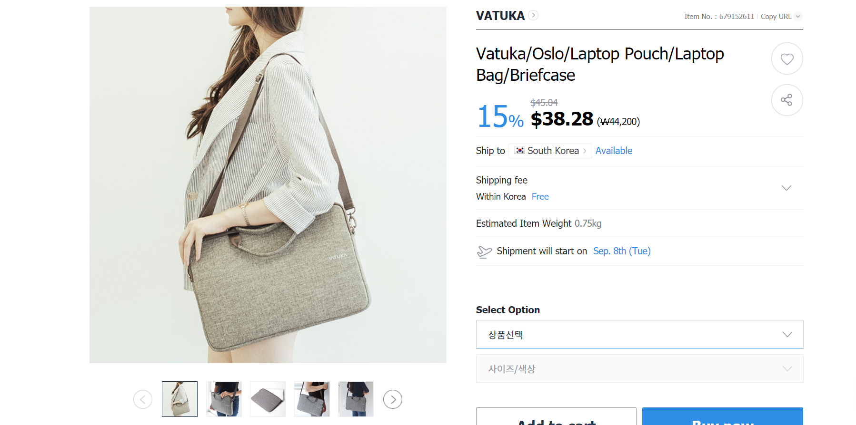Viewport: 856px width, 425px height.
Task: Click the Add to cart button
Action: click(556, 417)
